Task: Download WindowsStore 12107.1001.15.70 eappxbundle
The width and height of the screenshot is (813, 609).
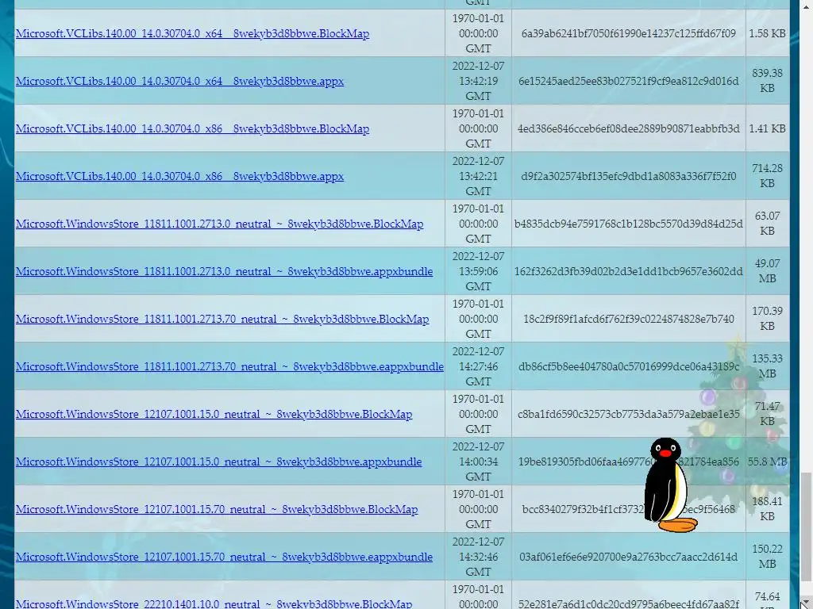Action: point(224,557)
